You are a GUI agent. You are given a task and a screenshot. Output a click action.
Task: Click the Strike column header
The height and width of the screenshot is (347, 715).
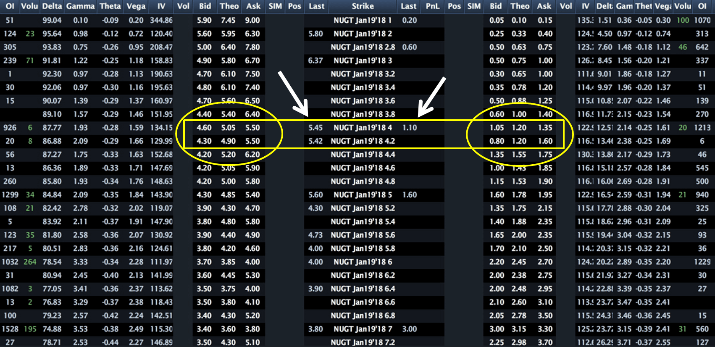(363, 6)
